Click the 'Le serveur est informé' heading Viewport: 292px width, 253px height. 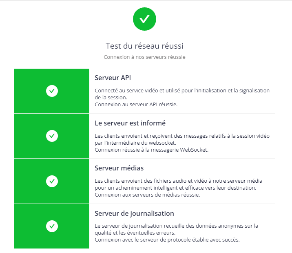[x=130, y=123]
